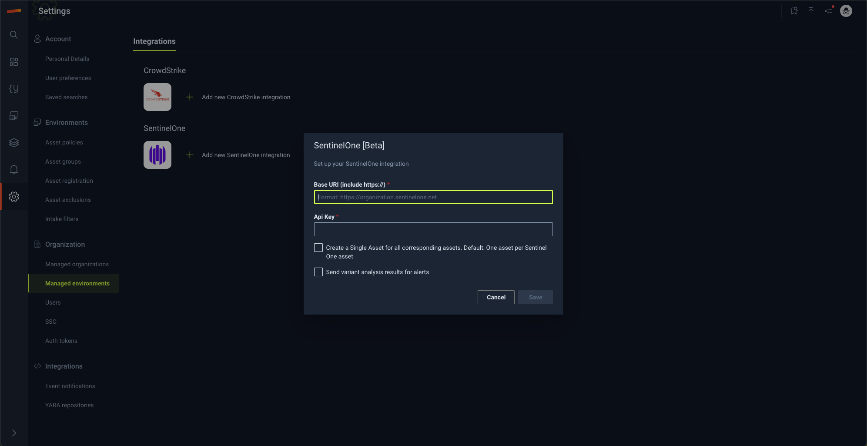The image size is (867, 446).
Task: Cancel the SentinelOne setup dialog
Action: tap(496, 297)
